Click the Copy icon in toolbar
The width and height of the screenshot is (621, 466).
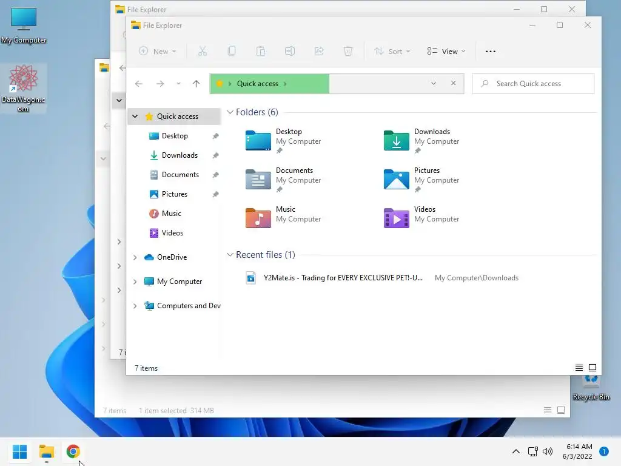tap(232, 51)
